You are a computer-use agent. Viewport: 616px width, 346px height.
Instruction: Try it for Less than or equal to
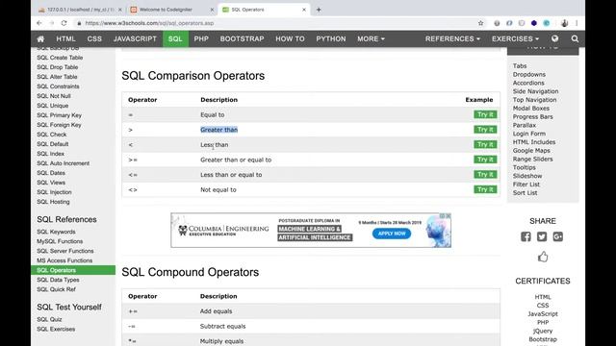[485, 174]
